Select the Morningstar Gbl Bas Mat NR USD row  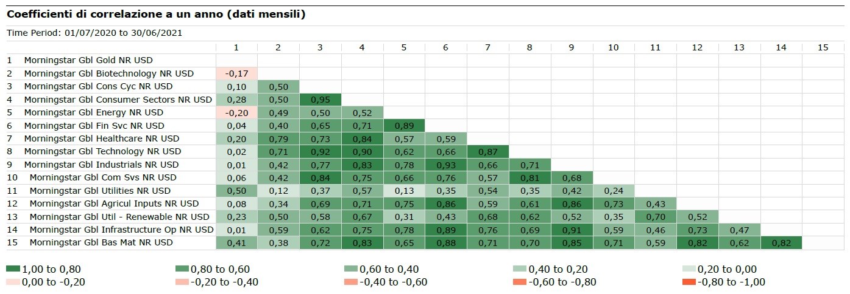tap(101, 242)
